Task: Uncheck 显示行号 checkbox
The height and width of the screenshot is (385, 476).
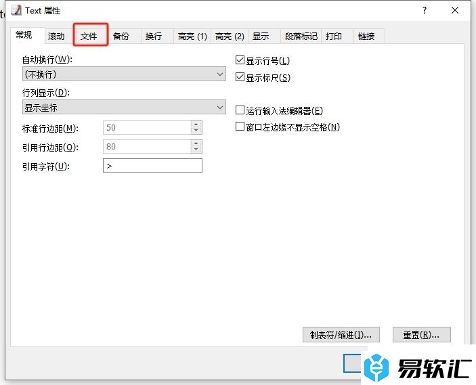Action: tap(240, 60)
